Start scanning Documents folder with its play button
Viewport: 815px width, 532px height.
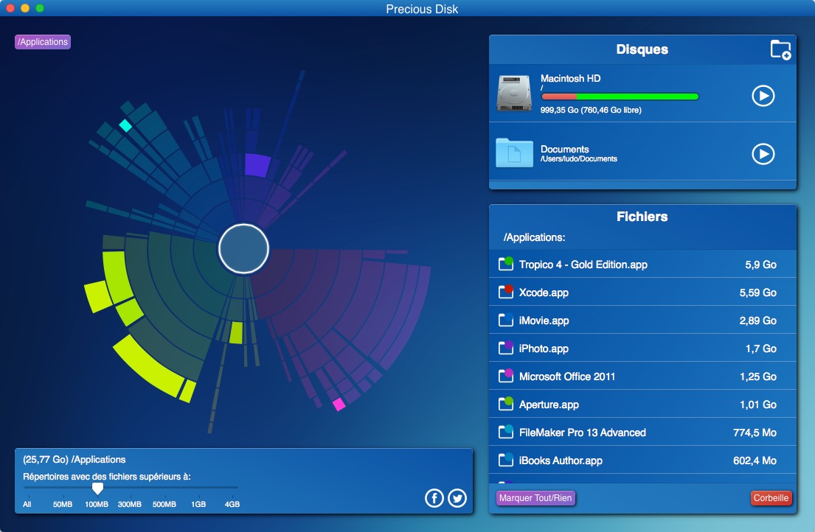(763, 153)
